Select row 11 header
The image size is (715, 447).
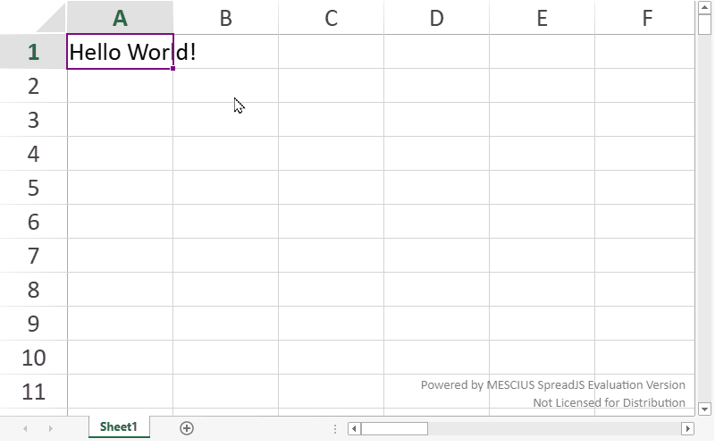coord(33,392)
